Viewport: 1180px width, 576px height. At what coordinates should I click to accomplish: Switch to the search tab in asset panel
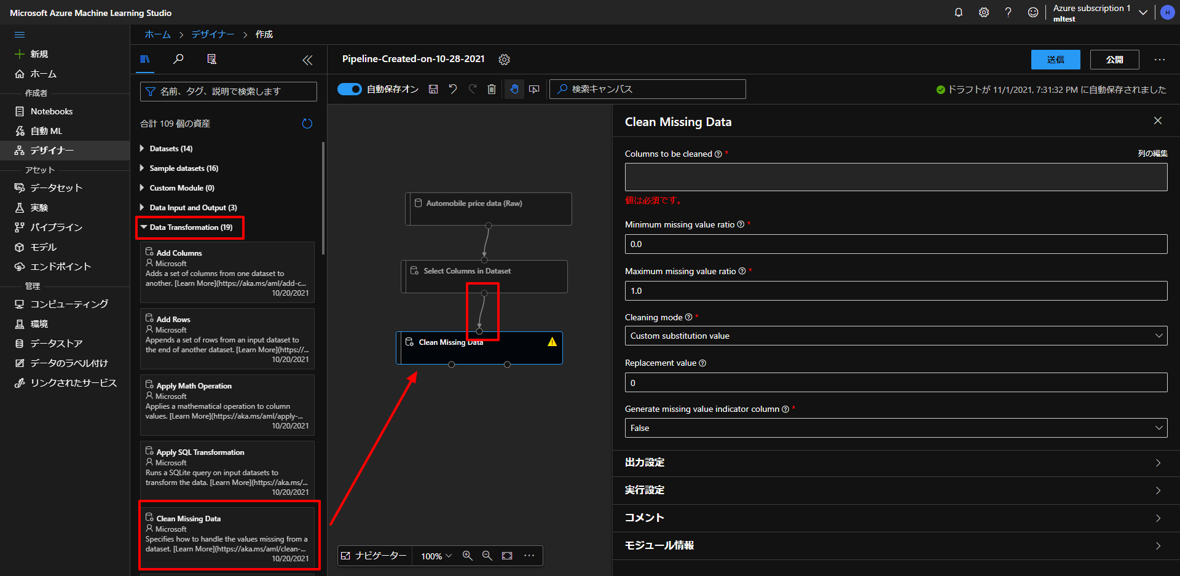(x=178, y=59)
